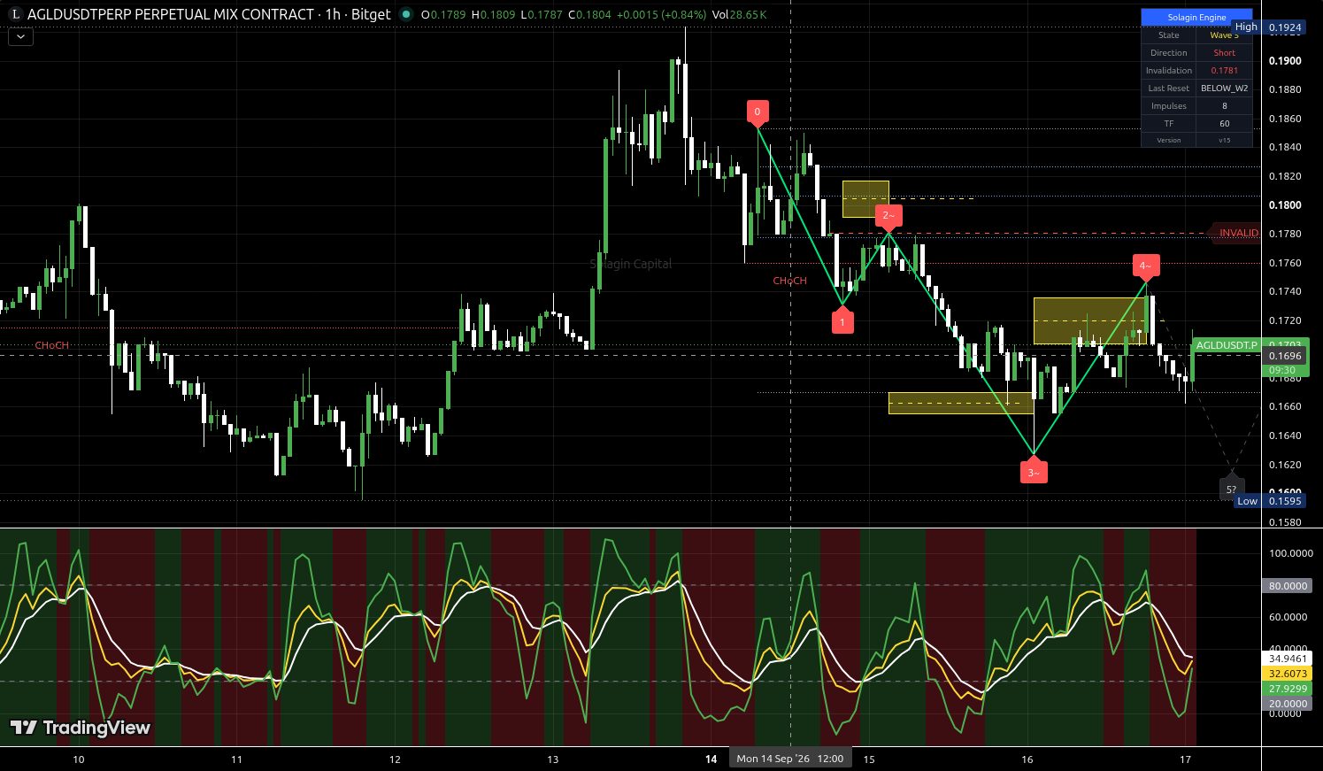Click the Mon 14 Sep '26 12:00 time label
Viewport: 1323px width, 771px height.
pyautogui.click(x=790, y=759)
